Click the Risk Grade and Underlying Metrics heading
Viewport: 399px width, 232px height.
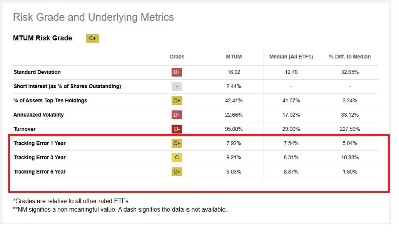pos(93,17)
